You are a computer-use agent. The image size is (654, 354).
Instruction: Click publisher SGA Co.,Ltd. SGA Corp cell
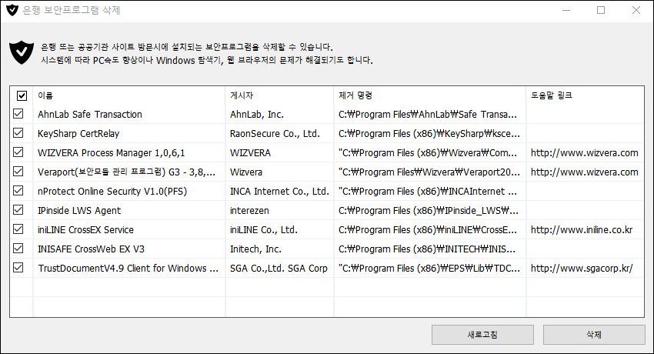click(279, 268)
